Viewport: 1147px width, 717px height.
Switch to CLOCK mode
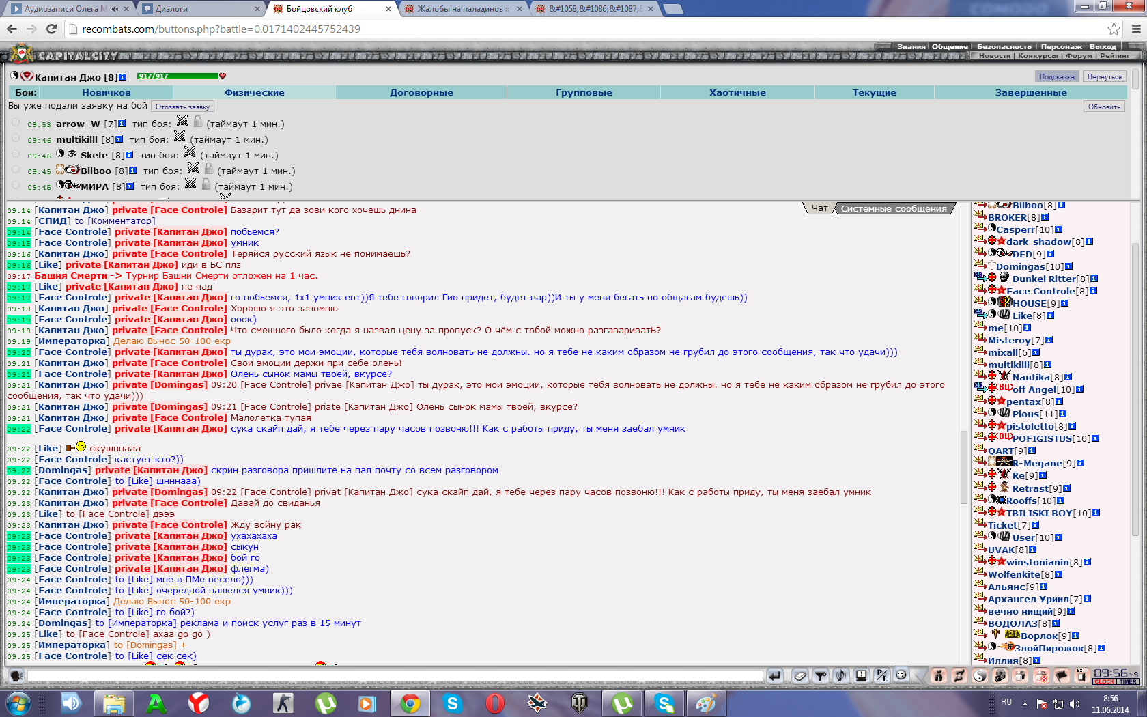click(1104, 681)
